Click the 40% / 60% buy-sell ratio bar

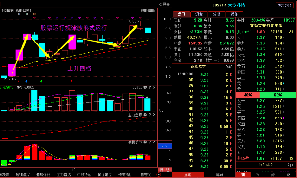[266, 95]
